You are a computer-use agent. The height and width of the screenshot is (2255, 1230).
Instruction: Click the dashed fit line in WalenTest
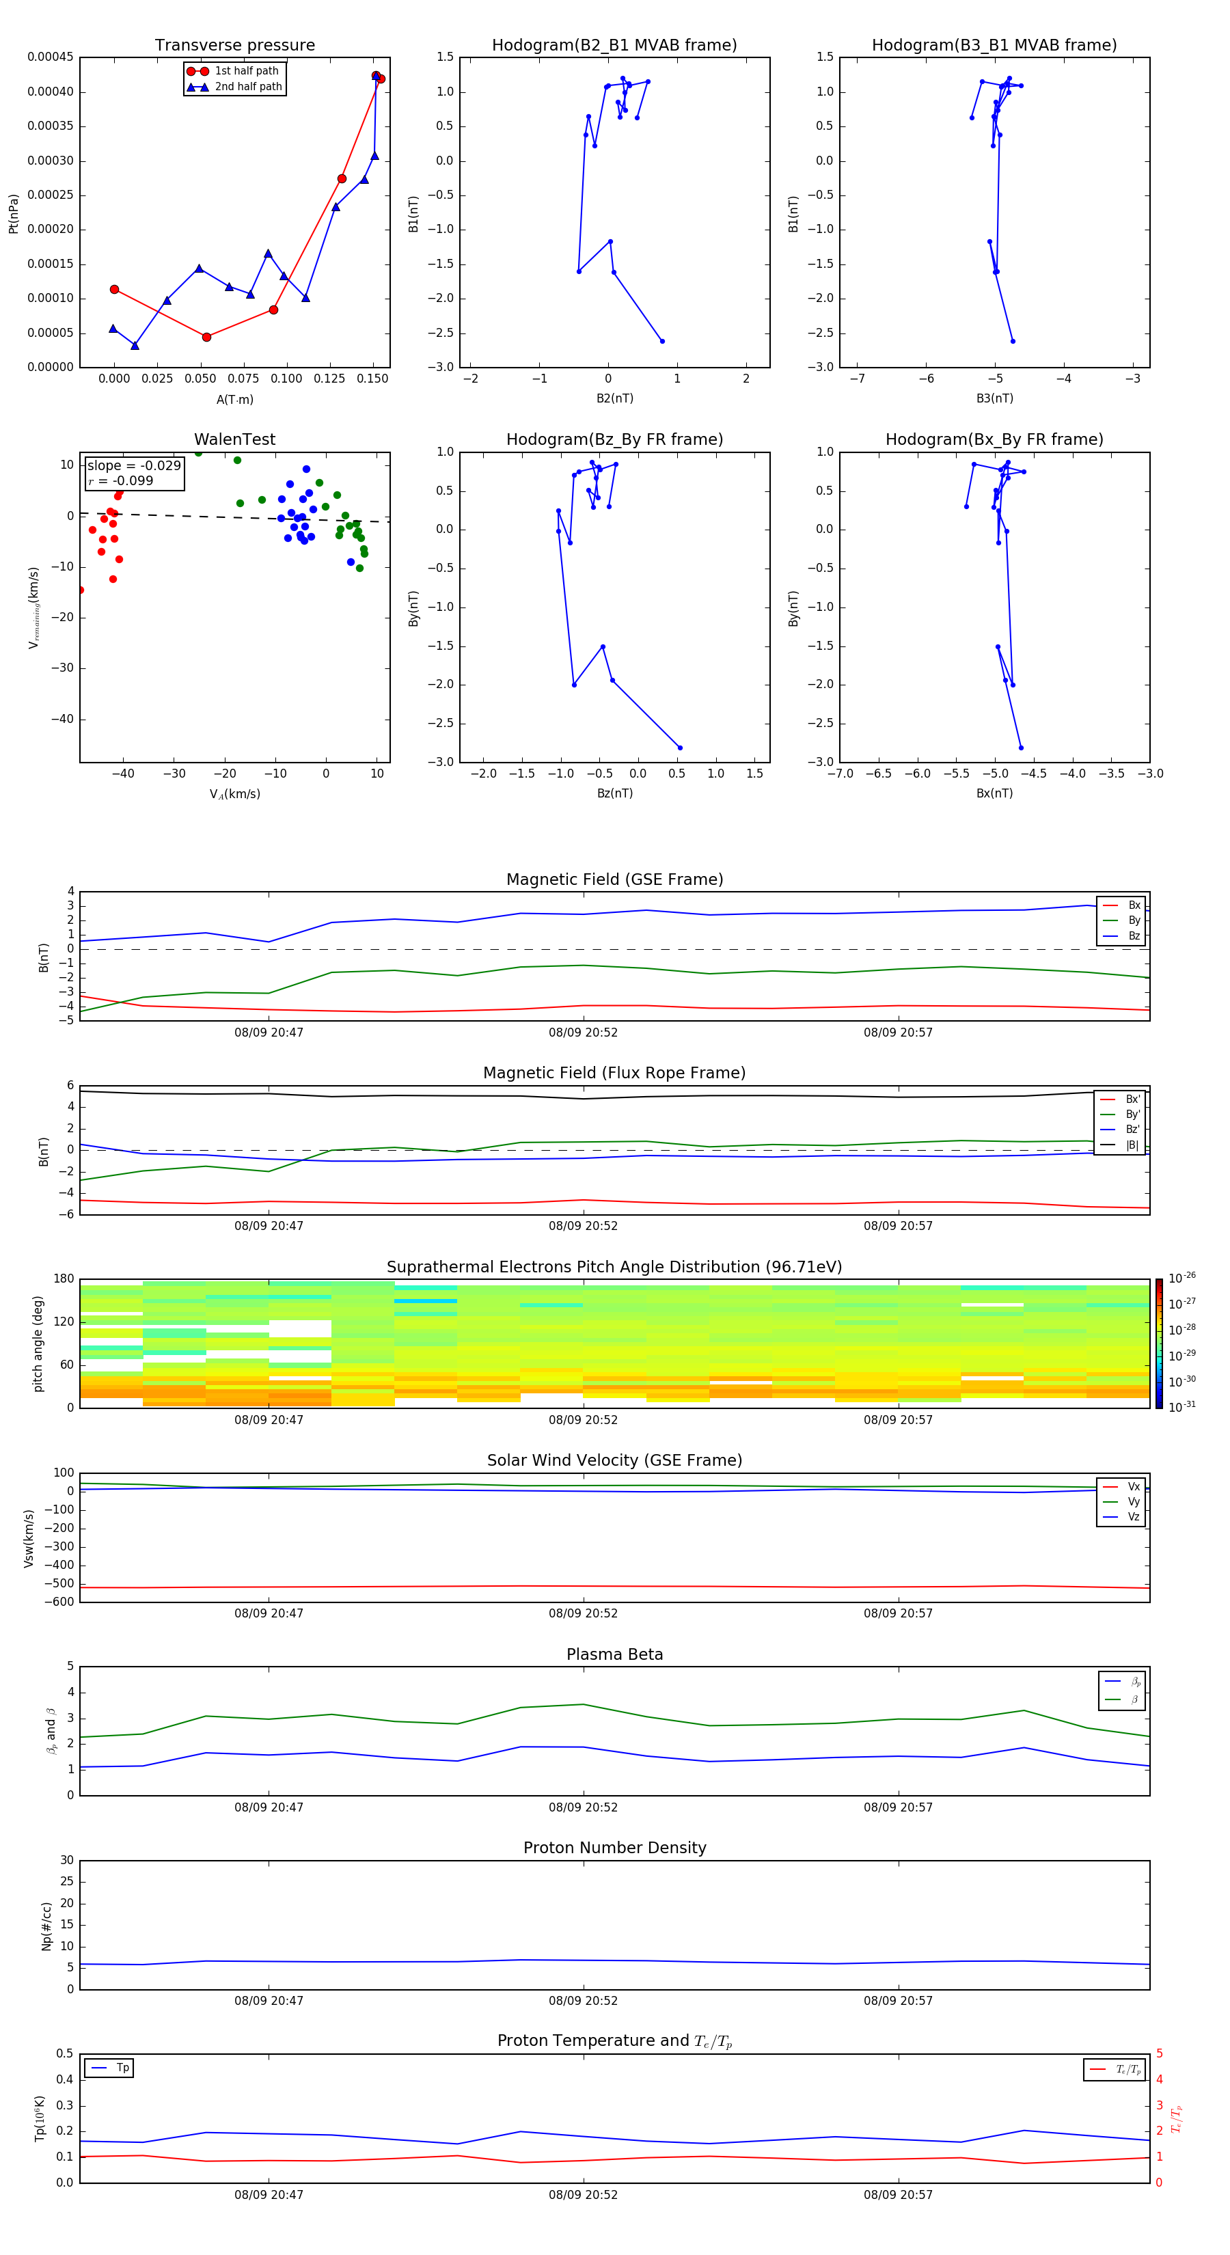point(234,517)
